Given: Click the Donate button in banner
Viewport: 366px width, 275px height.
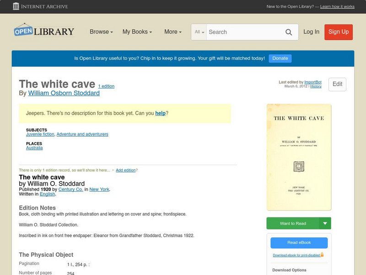Looking at the screenshot, I should (280, 58).
